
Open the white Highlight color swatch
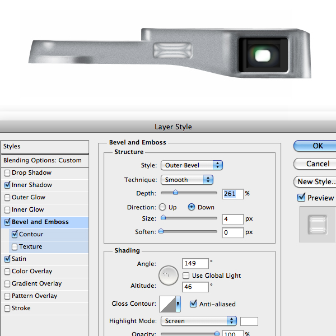pos(249,321)
